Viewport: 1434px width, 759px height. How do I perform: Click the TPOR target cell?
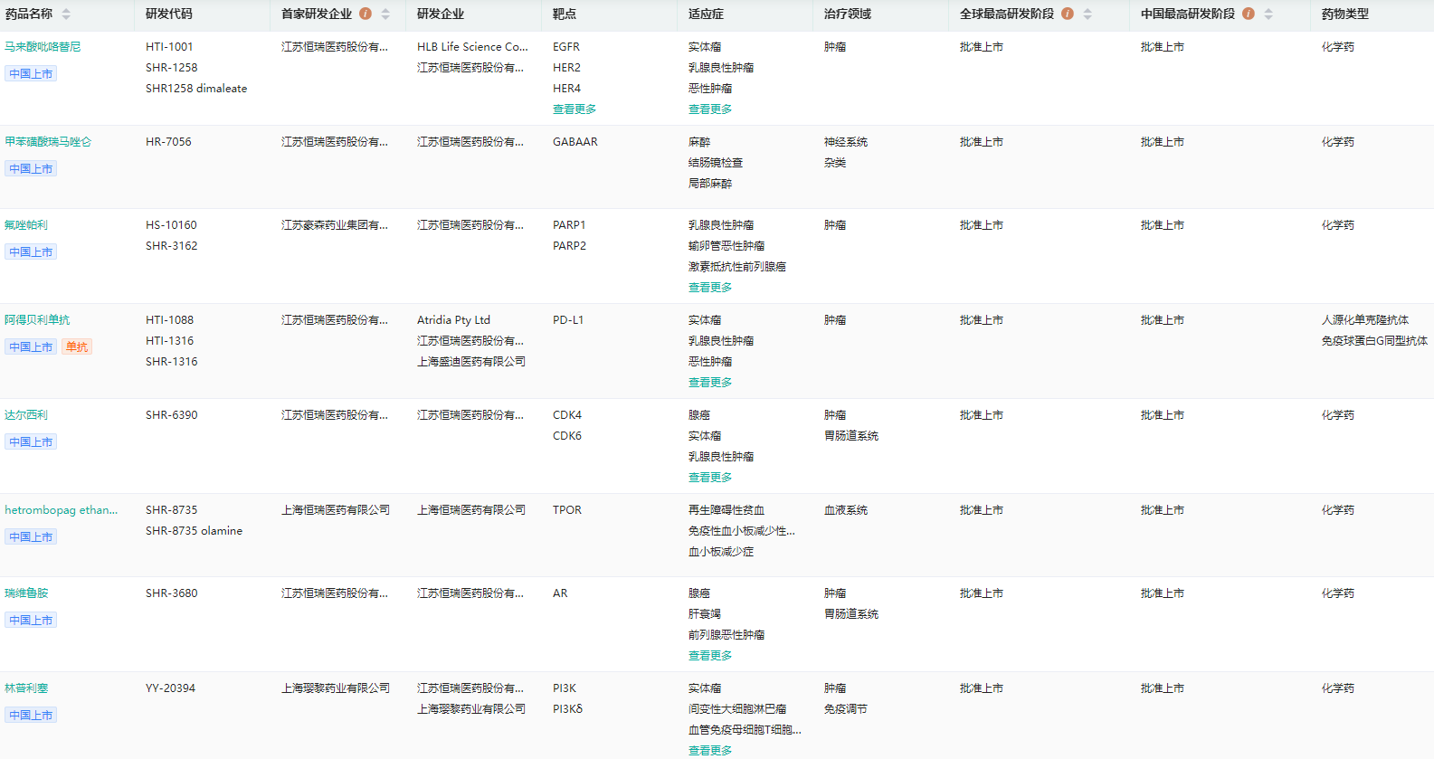pos(567,510)
